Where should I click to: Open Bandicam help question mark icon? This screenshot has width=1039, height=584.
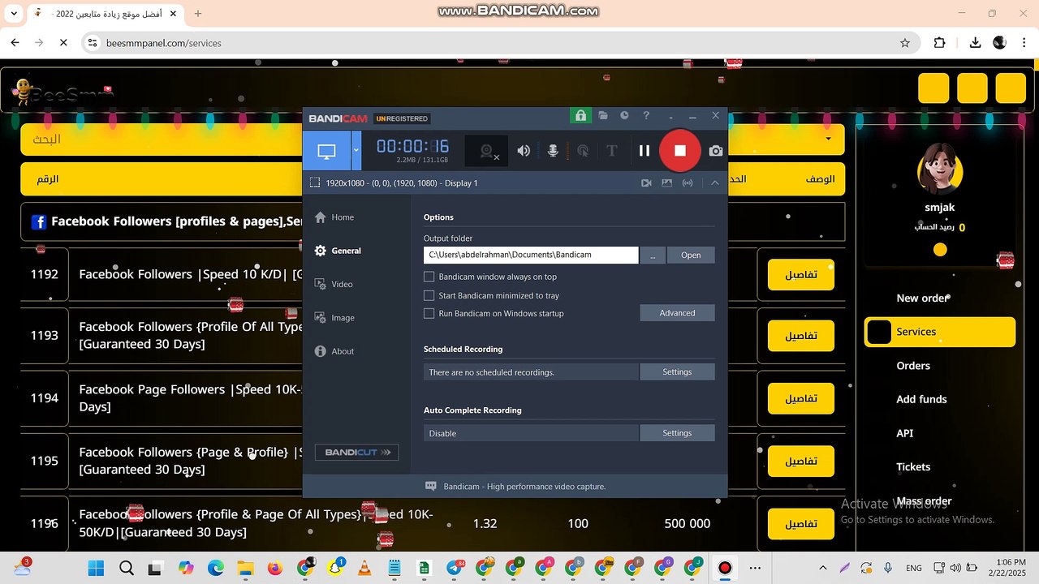tap(646, 116)
